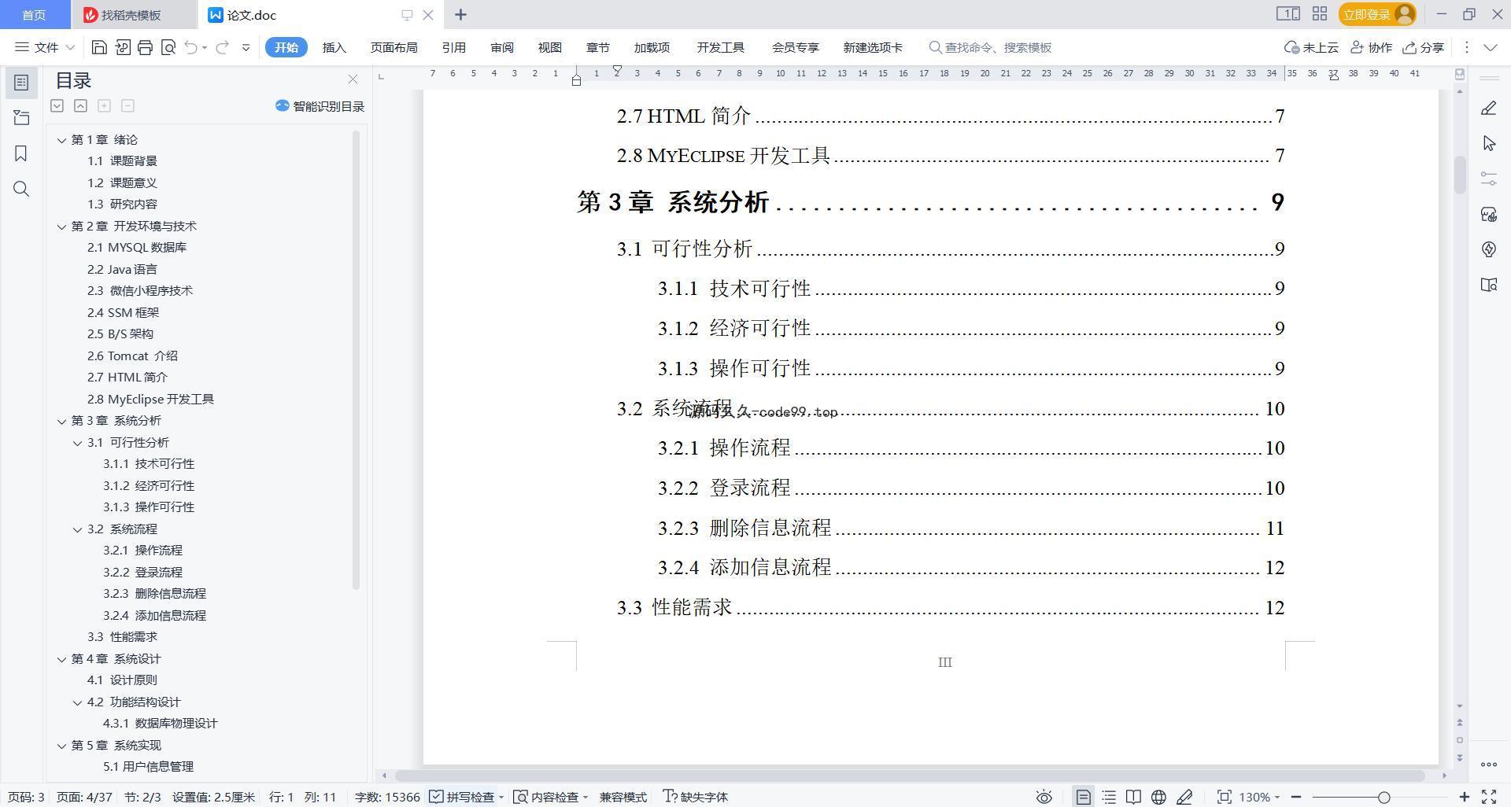Collapse all outline levels button

point(80,105)
